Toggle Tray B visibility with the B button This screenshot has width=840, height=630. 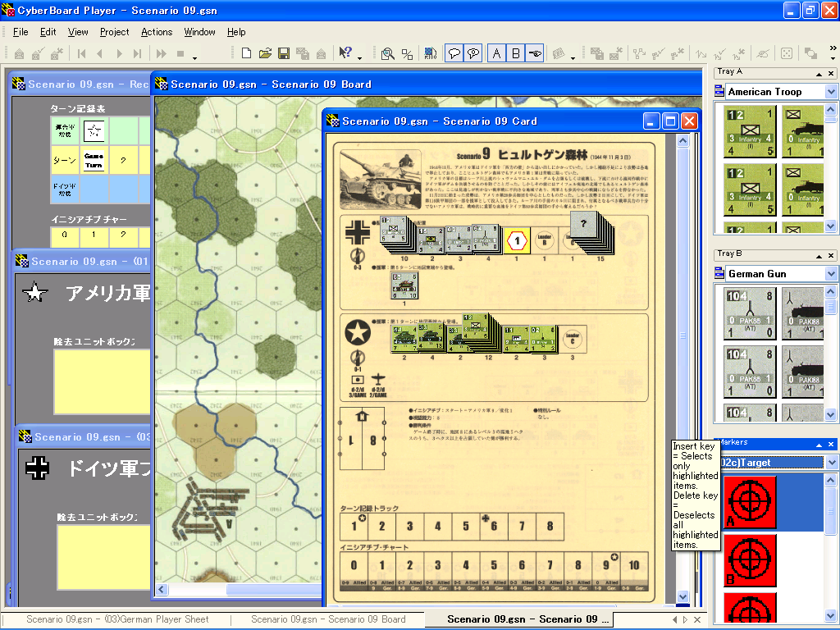(x=515, y=53)
